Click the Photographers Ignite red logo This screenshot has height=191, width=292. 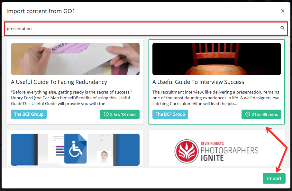click(x=187, y=151)
